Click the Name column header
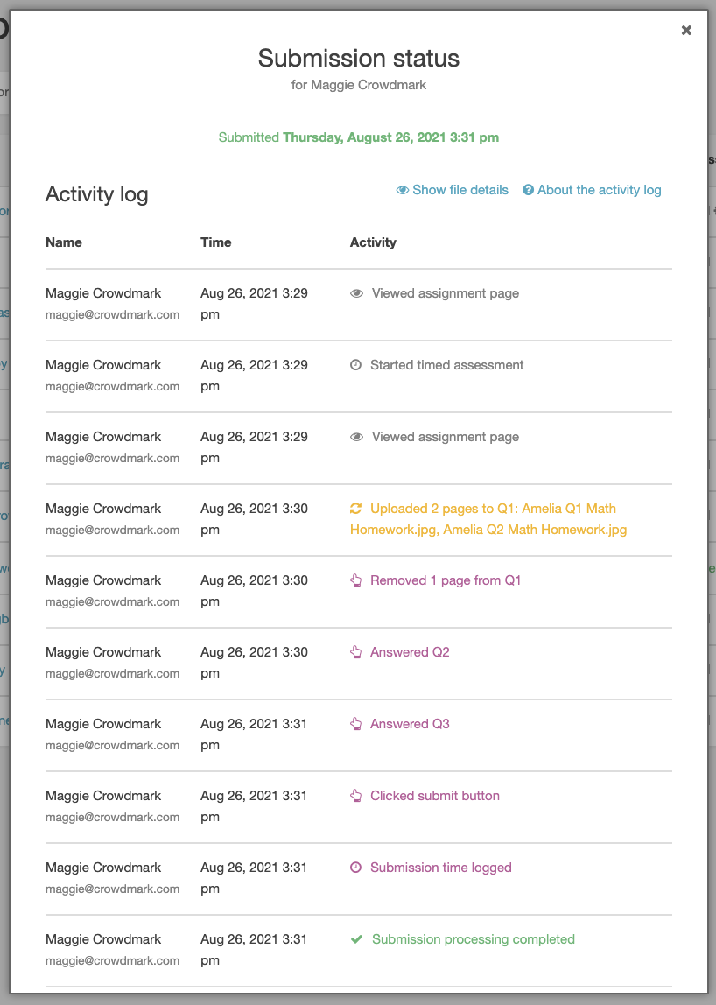 63,242
